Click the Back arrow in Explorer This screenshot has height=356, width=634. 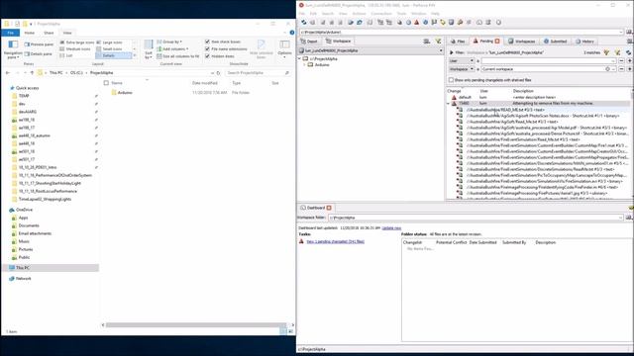tap(8, 73)
